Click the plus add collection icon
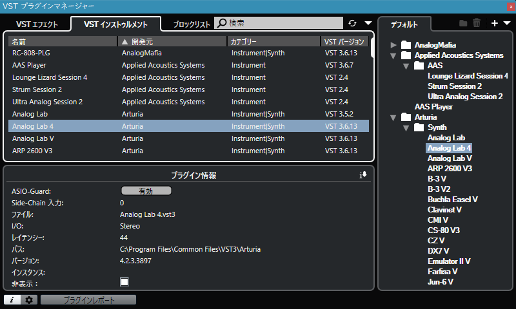The height and width of the screenshot is (309, 516). pos(494,23)
